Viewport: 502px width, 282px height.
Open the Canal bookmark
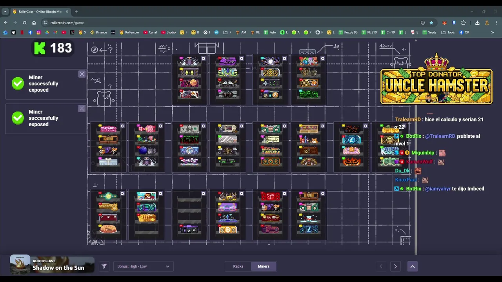coord(150,32)
